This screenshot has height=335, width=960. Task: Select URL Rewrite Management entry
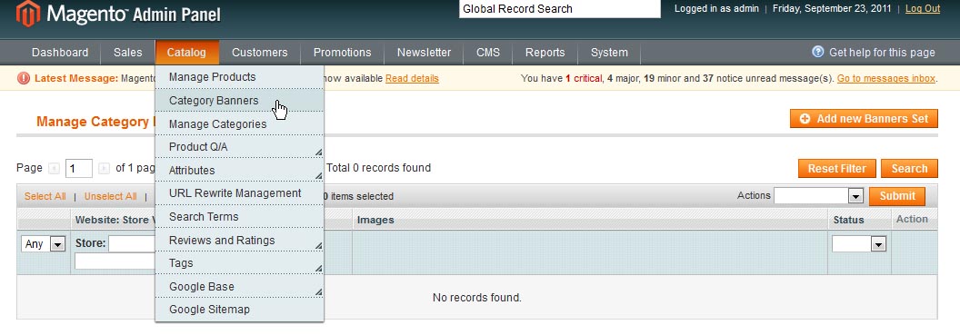(239, 193)
